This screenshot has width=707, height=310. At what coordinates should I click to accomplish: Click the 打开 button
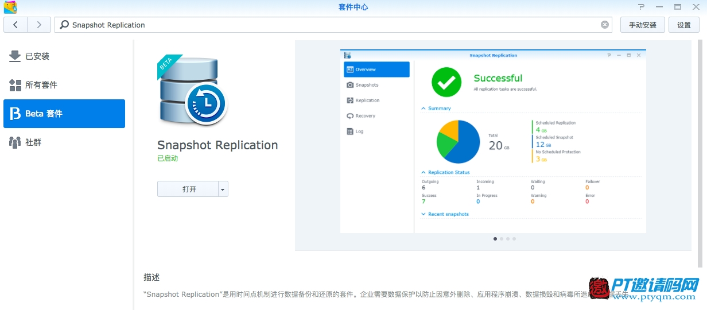188,189
